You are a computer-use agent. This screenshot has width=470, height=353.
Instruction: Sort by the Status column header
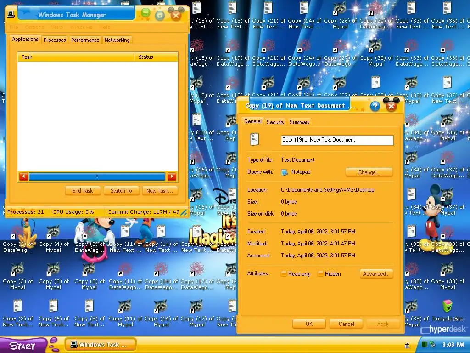coord(156,57)
